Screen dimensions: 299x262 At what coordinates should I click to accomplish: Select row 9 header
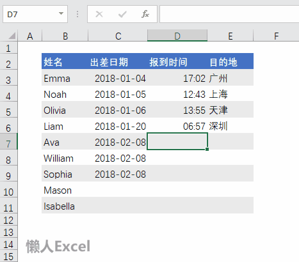pyautogui.click(x=8, y=173)
